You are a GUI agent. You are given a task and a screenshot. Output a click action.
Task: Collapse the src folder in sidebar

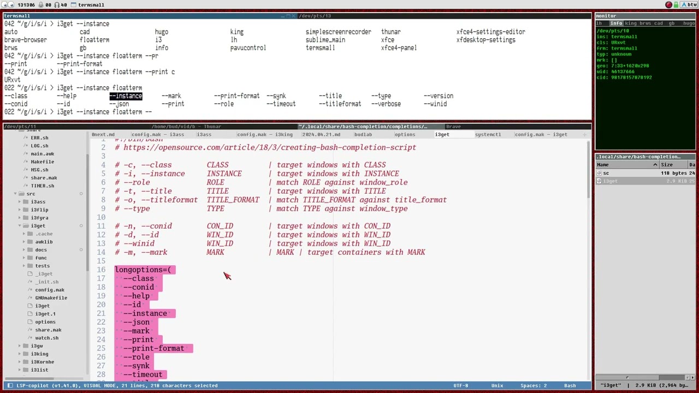tap(15, 194)
